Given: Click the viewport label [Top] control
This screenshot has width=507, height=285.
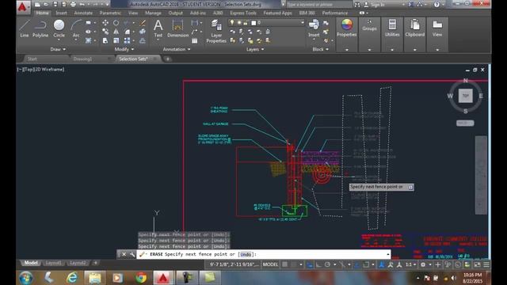Looking at the screenshot, I should pos(29,69).
